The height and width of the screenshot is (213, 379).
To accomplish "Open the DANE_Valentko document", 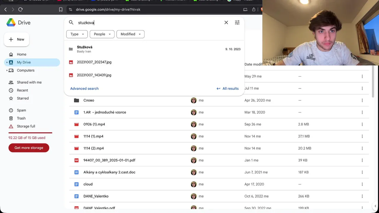I will pos(96,196).
